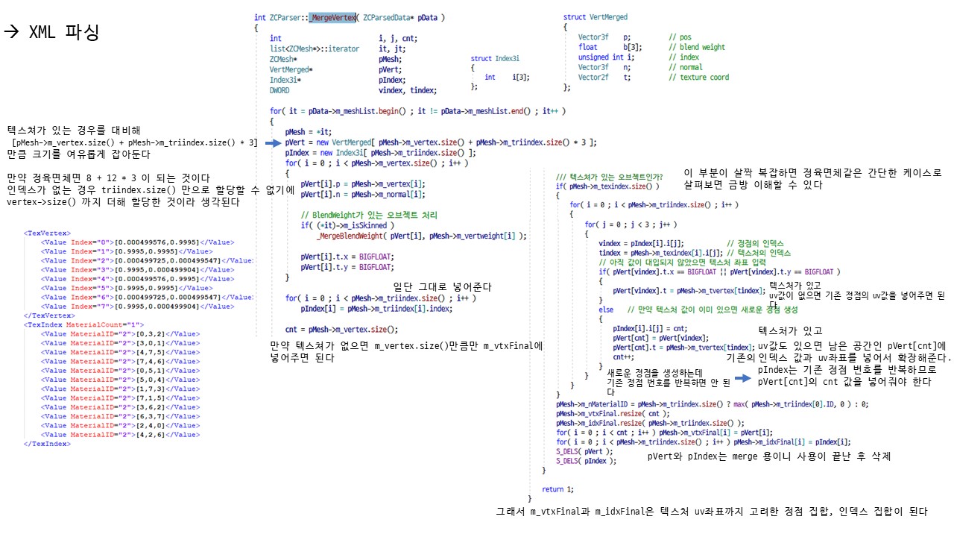Screen dimensions: 954x537
Task: Select the highlighted _MergeVertex function name
Action: (x=332, y=17)
